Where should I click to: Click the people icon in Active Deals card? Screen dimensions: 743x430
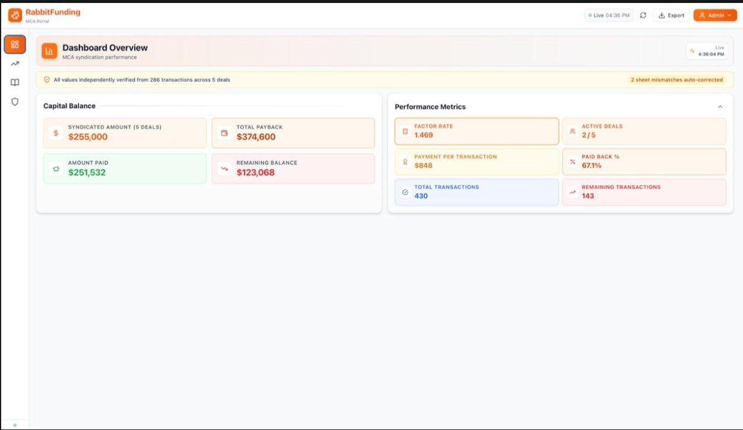(573, 131)
